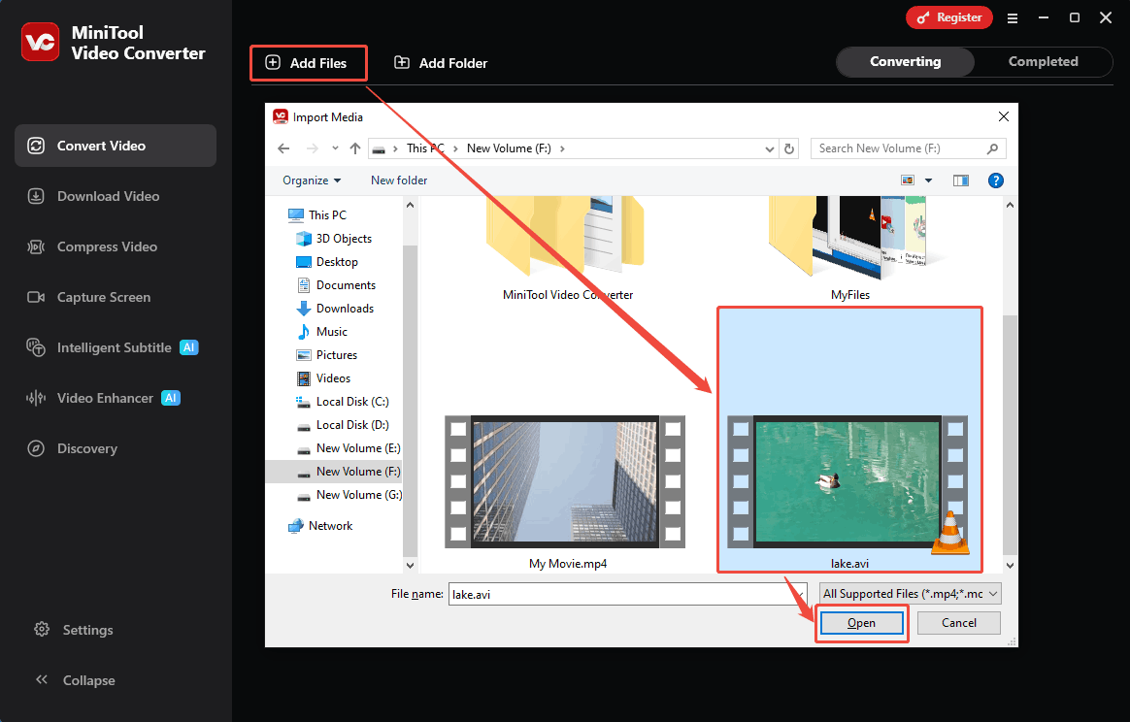Select New Volume (G:) in the tree
Screen dimensions: 1130x722
[x=349, y=495]
